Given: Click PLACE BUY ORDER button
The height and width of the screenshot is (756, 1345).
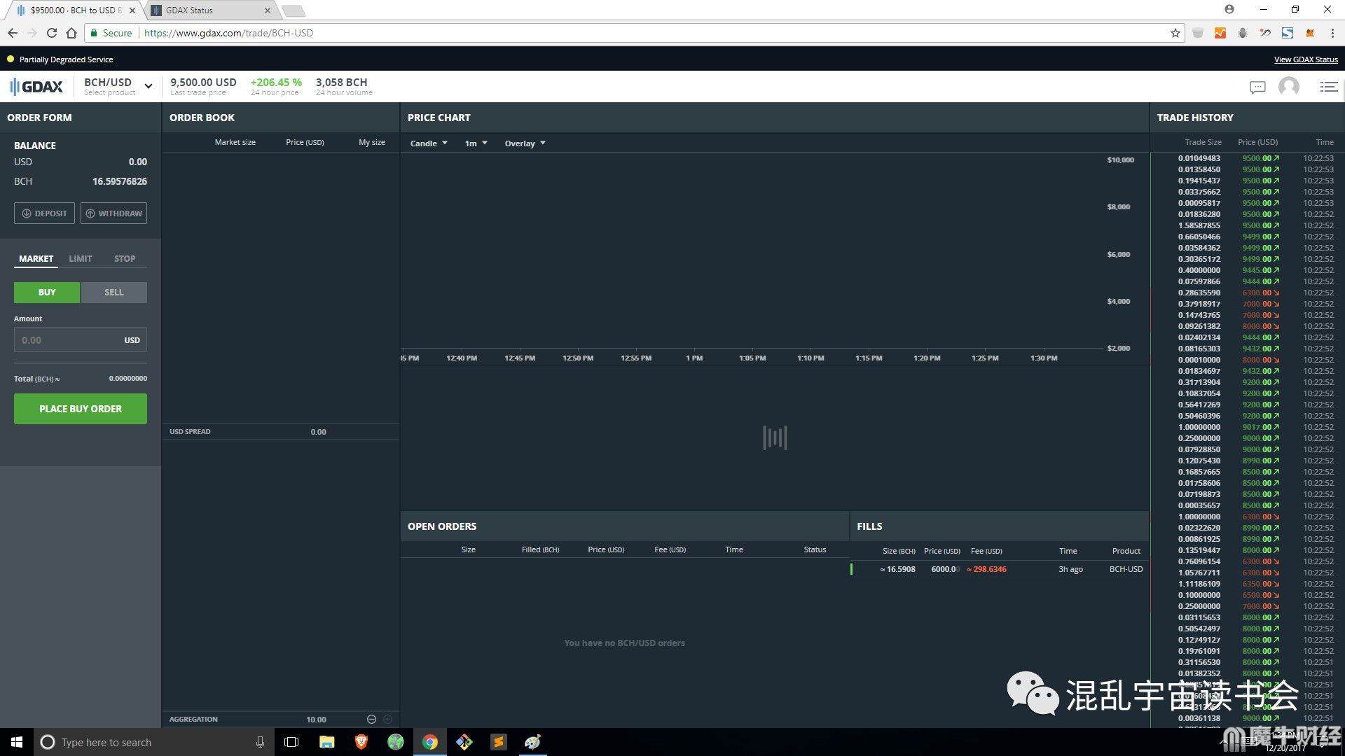Looking at the screenshot, I should (x=81, y=409).
